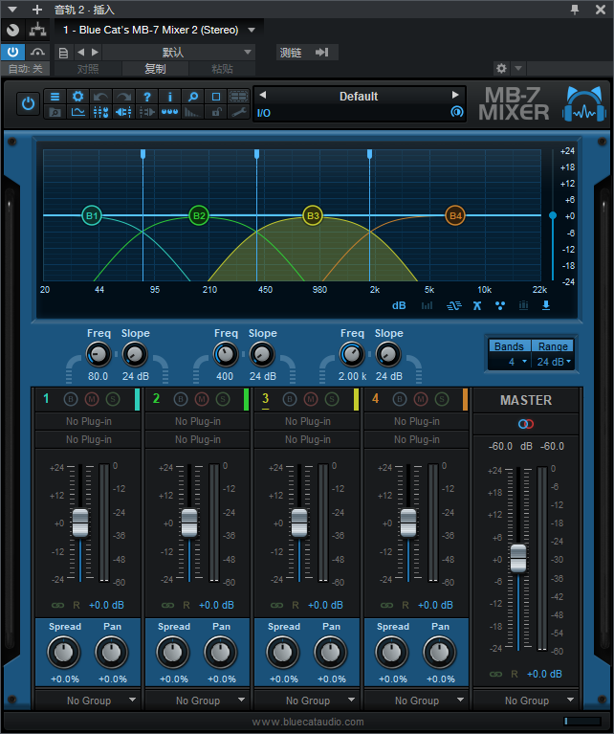Screen dimensions: 614x734
Task: Toggle band 1 link chain icon
Action: click(58, 605)
